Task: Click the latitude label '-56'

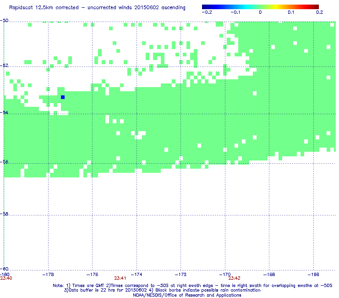Action: (4, 162)
